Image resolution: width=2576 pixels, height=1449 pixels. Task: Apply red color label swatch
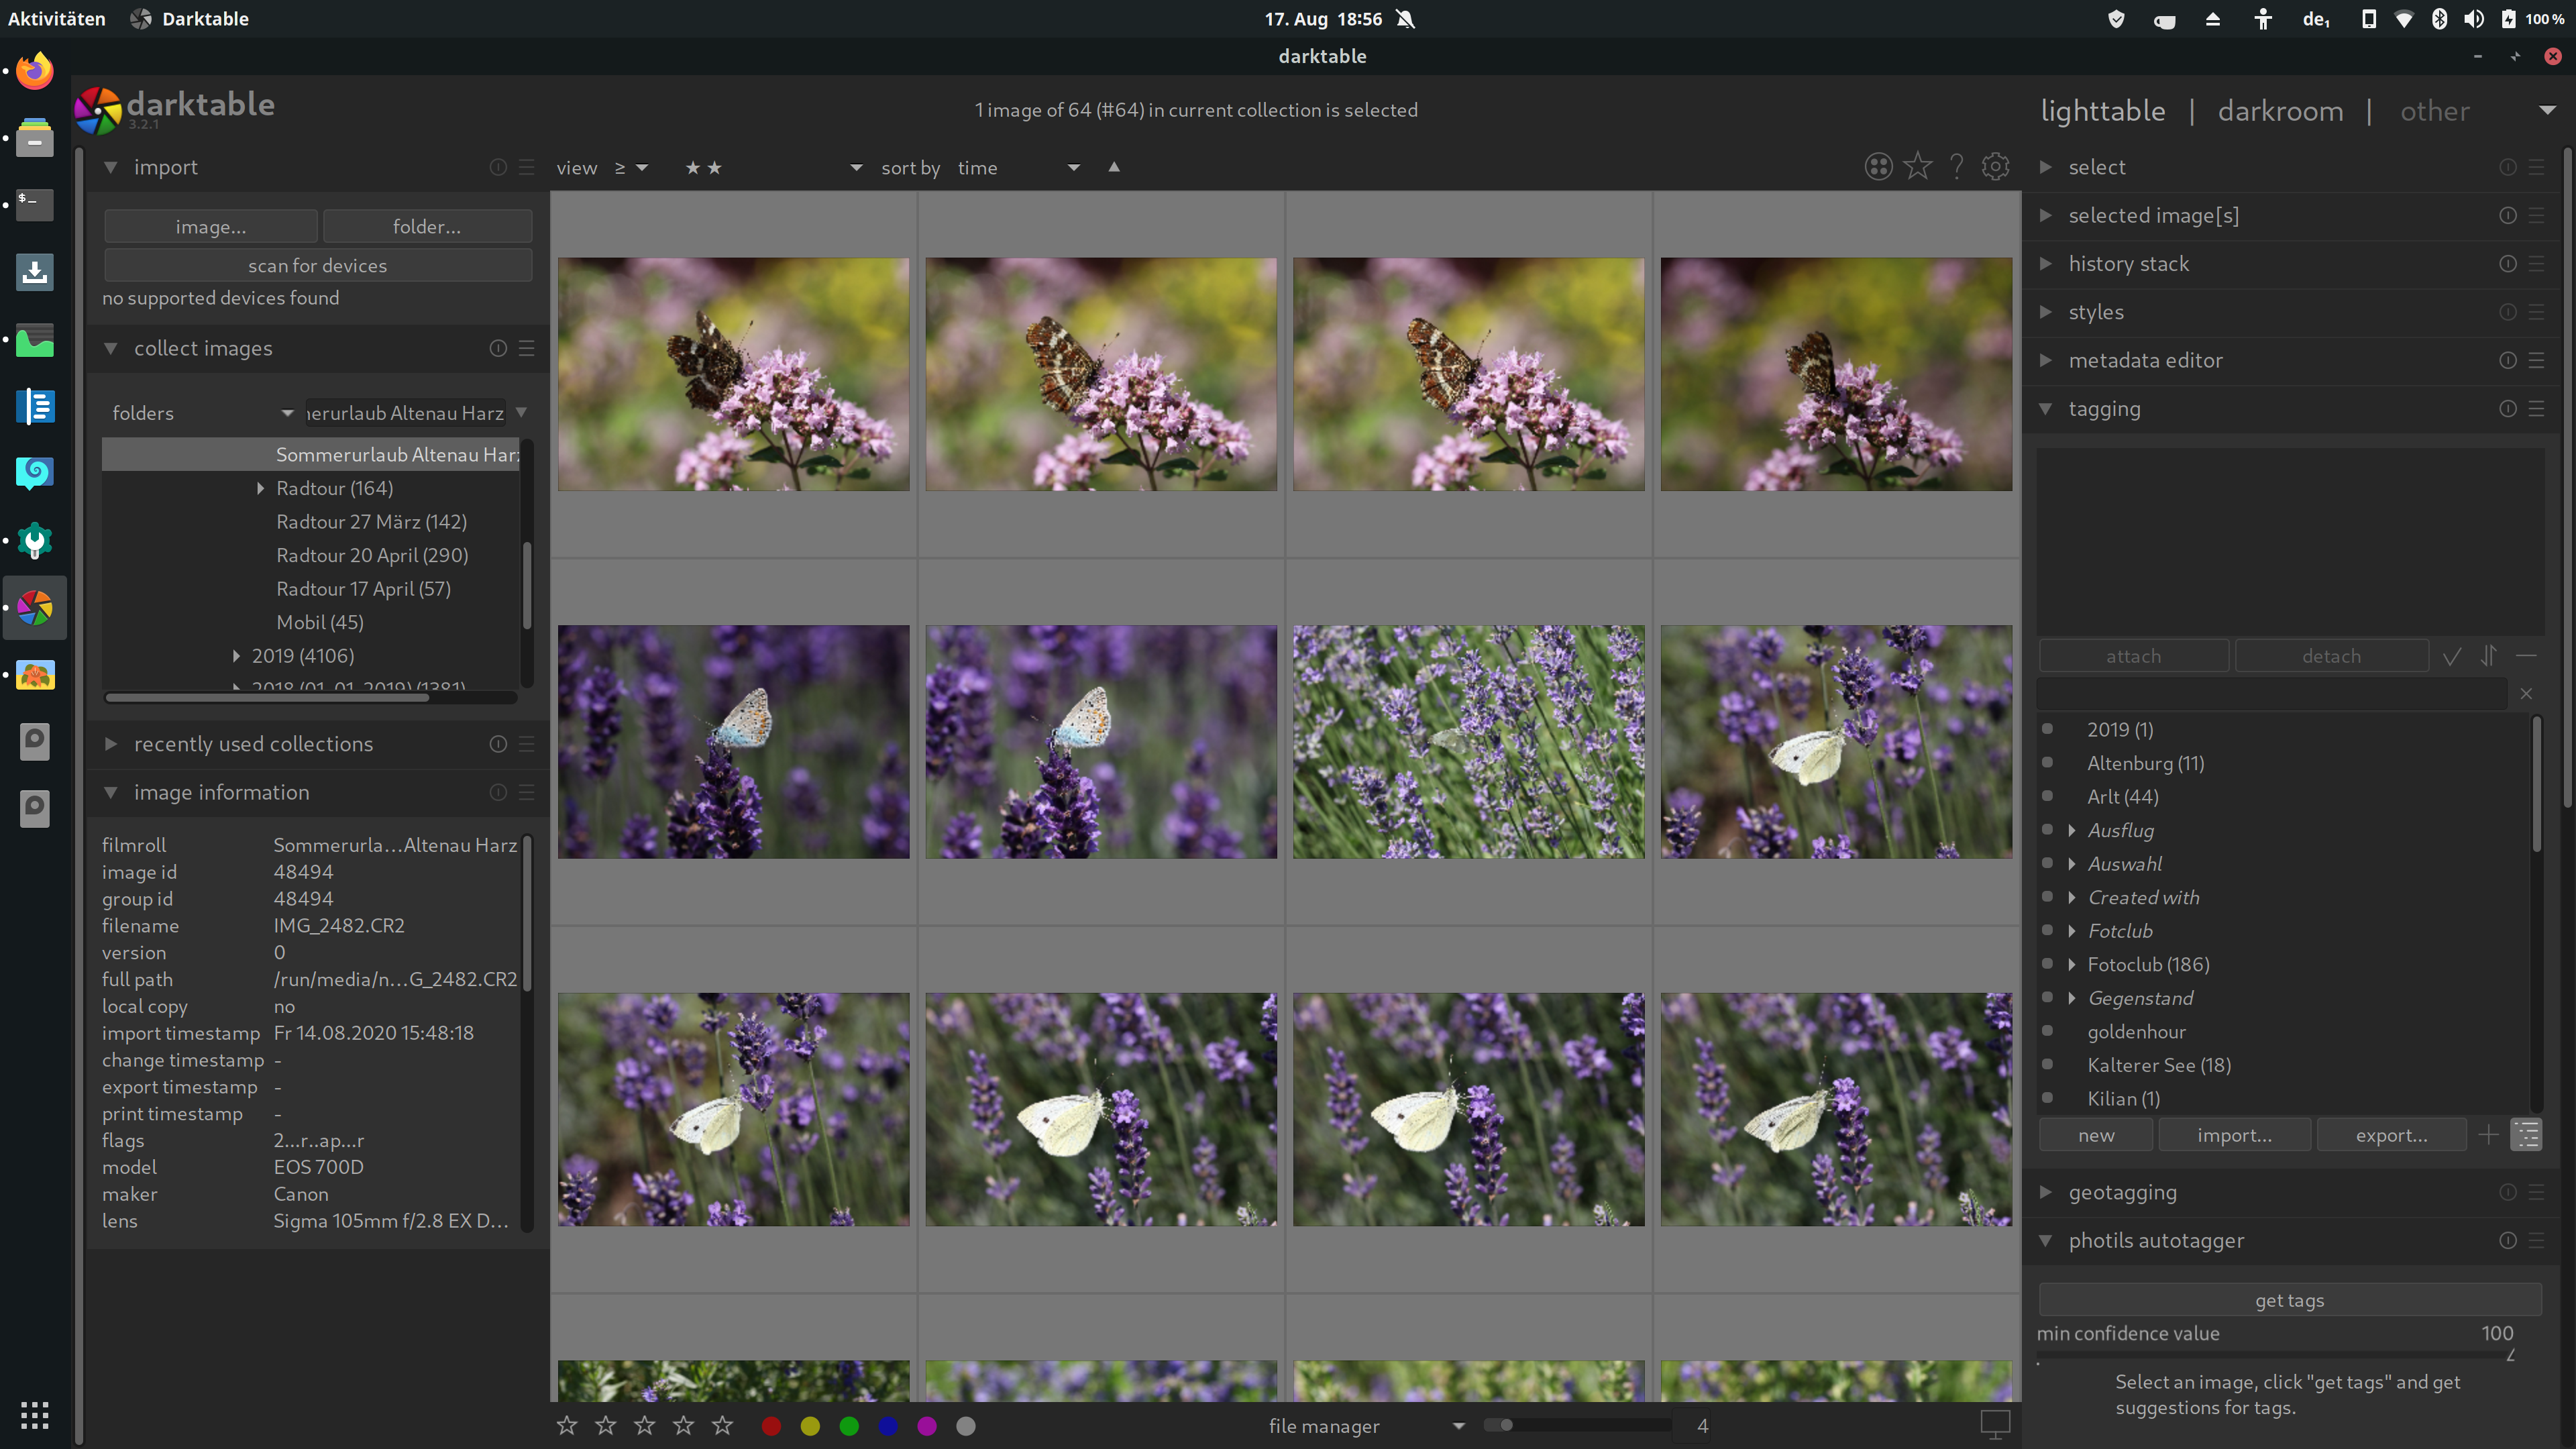pyautogui.click(x=771, y=1426)
